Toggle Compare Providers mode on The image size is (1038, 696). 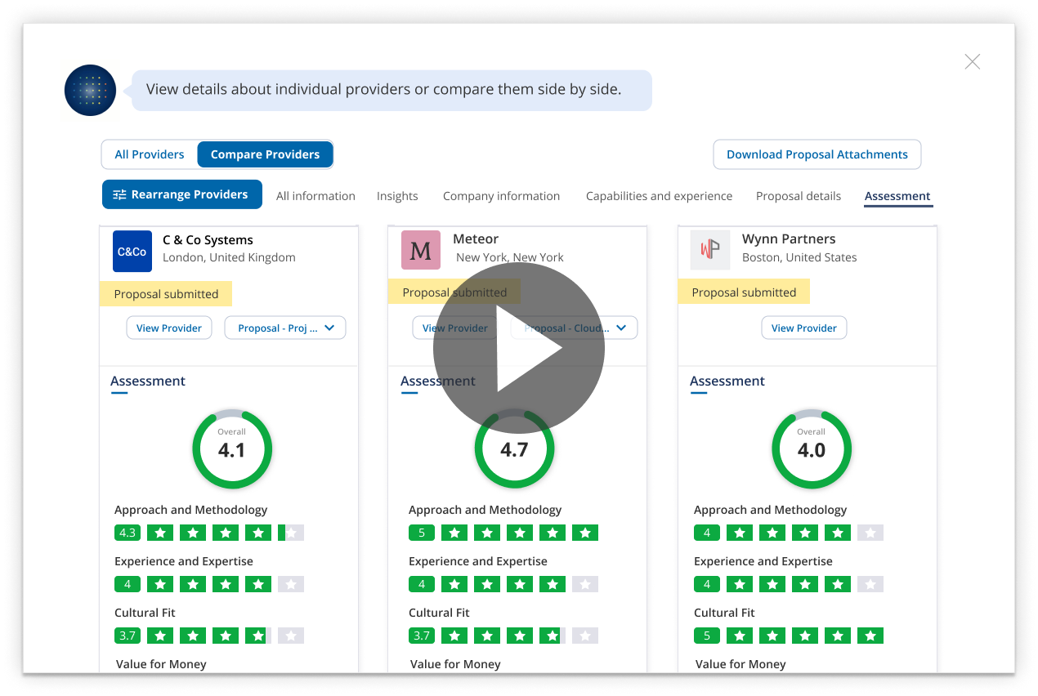pyautogui.click(x=265, y=154)
